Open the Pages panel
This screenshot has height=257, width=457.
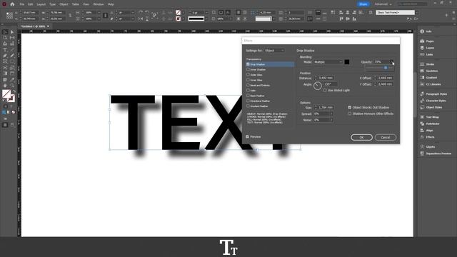tap(427, 41)
